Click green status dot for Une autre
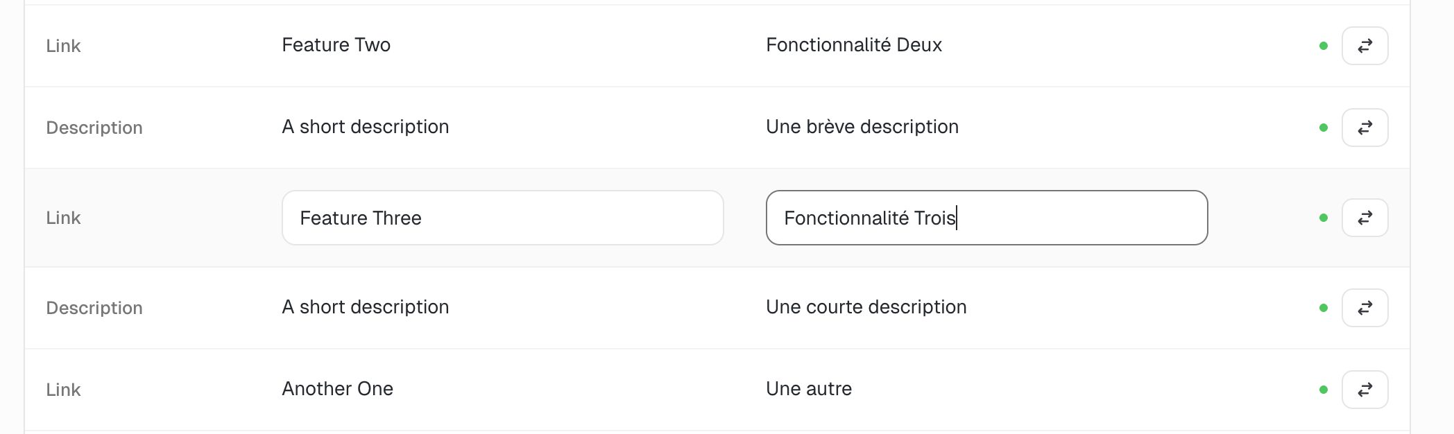The height and width of the screenshot is (434, 1454). click(1323, 390)
